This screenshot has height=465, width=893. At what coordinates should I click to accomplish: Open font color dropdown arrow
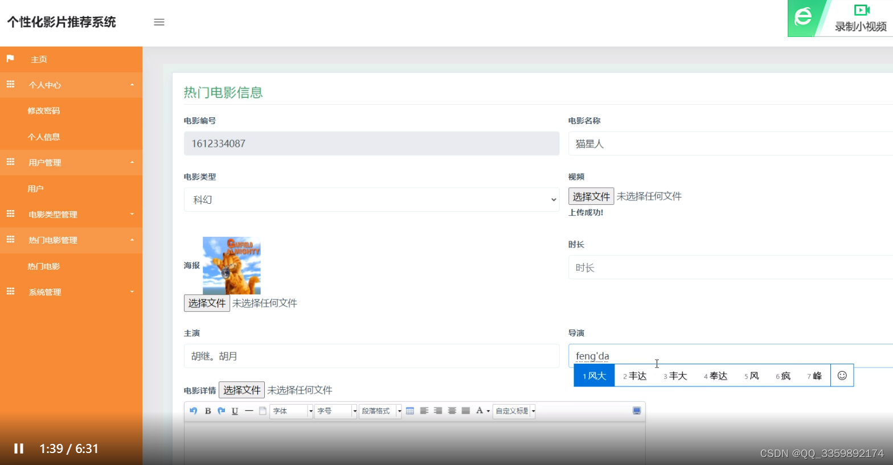pyautogui.click(x=488, y=411)
